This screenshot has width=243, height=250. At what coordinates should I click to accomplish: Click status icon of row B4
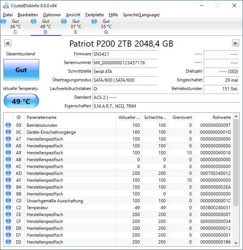click(8, 187)
